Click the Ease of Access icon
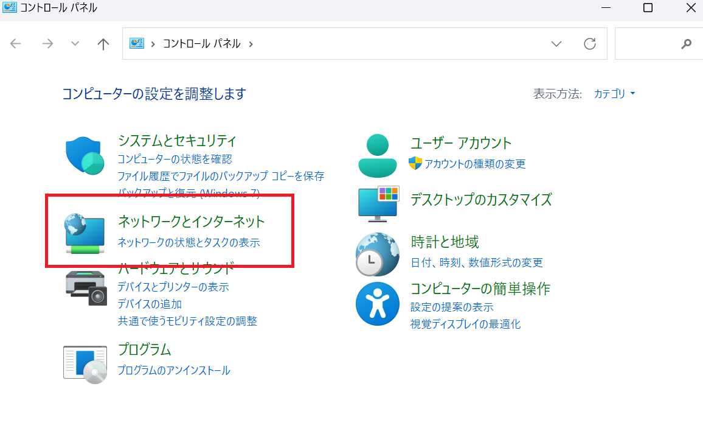The image size is (703, 428). point(378,304)
